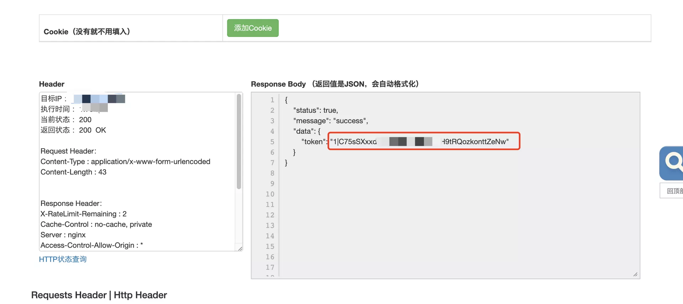Click line number 1 in the gutter

(x=272, y=100)
